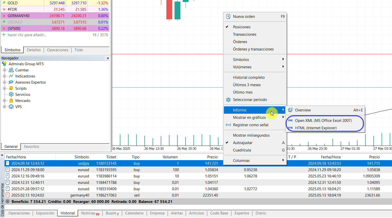Click the HTML icon for Internet Explorer report

(290, 128)
